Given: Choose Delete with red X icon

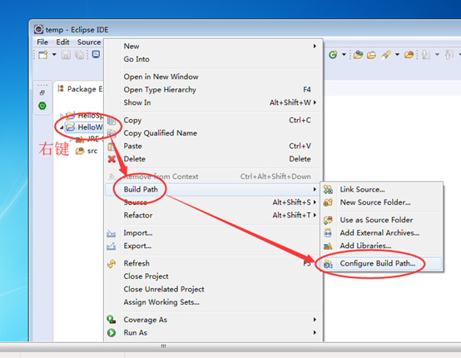Looking at the screenshot, I should (x=214, y=159).
